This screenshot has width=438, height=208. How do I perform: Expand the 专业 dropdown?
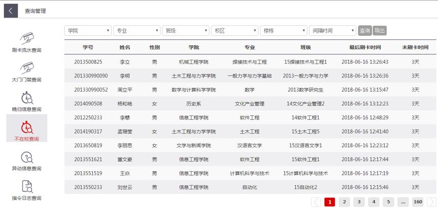point(137,31)
